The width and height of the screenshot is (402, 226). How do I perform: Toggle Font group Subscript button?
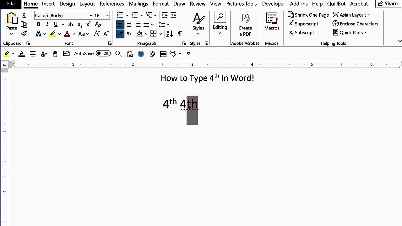click(80, 24)
